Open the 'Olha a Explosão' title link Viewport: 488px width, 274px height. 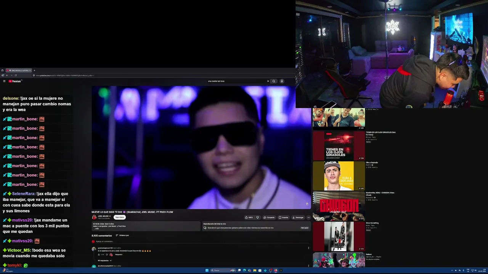click(372, 162)
